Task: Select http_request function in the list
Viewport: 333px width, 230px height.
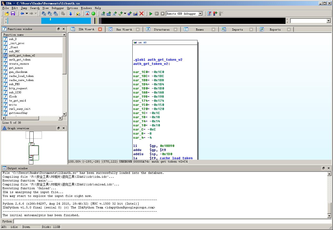Action: click(18, 88)
